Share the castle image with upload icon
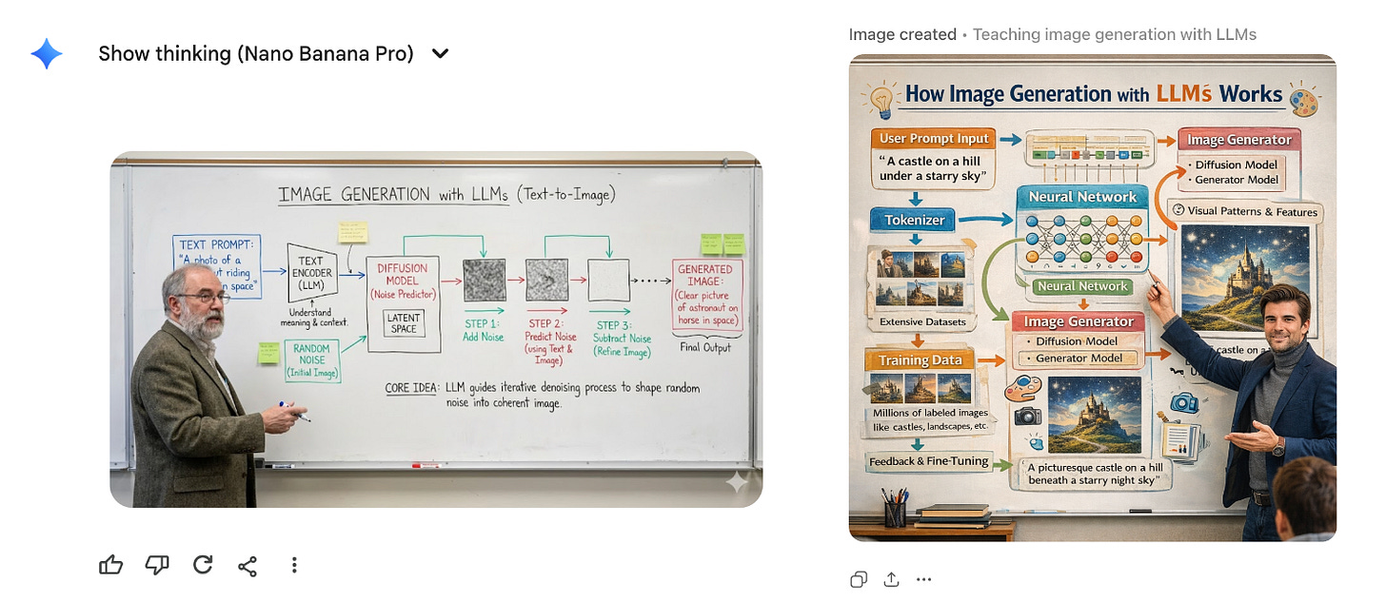This screenshot has height=602, width=1386. click(892, 579)
